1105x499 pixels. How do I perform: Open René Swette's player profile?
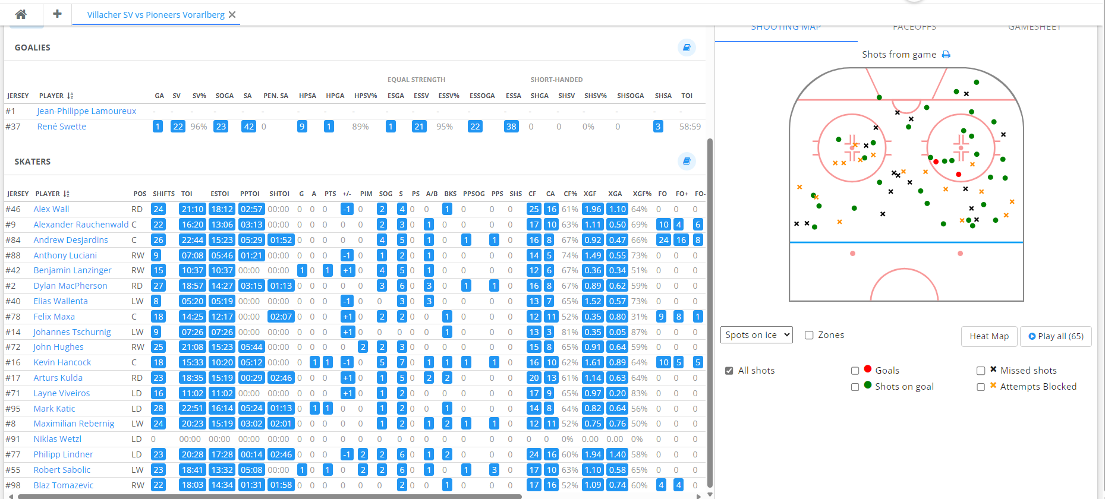click(x=61, y=127)
